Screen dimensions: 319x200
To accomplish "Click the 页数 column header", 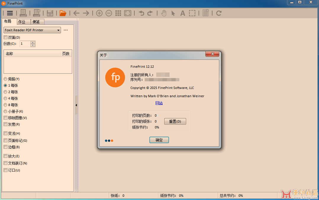I will coord(66,54).
